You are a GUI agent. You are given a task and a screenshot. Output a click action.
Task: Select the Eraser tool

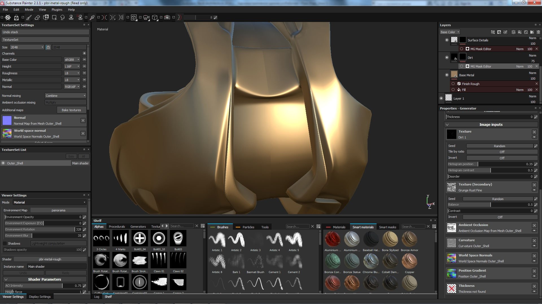(x=37, y=17)
